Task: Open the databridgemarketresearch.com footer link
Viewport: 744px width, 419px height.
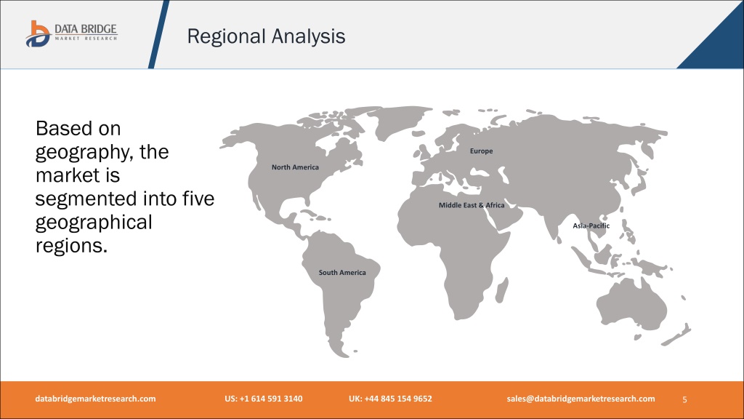Action: click(x=95, y=399)
